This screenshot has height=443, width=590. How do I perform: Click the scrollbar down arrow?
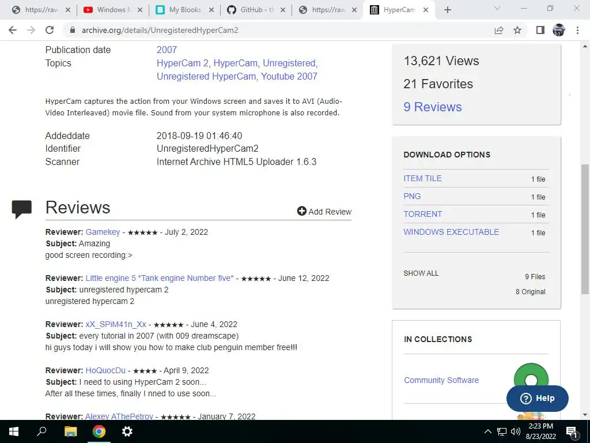[585, 415]
